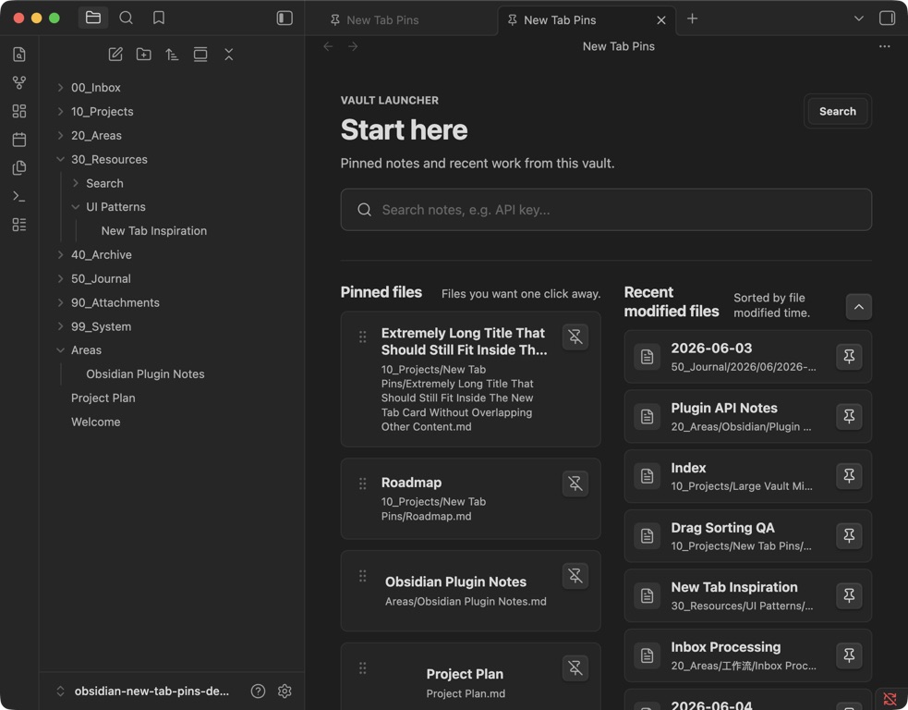Screen dimensions: 908x710
Task: Open the sidebar search tab icon
Action: (x=126, y=18)
